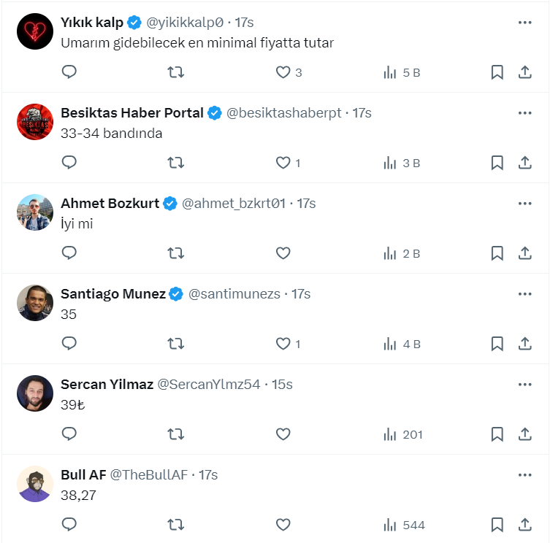The image size is (553, 543).
Task: Like the Bull AF tweet
Action: tap(283, 525)
